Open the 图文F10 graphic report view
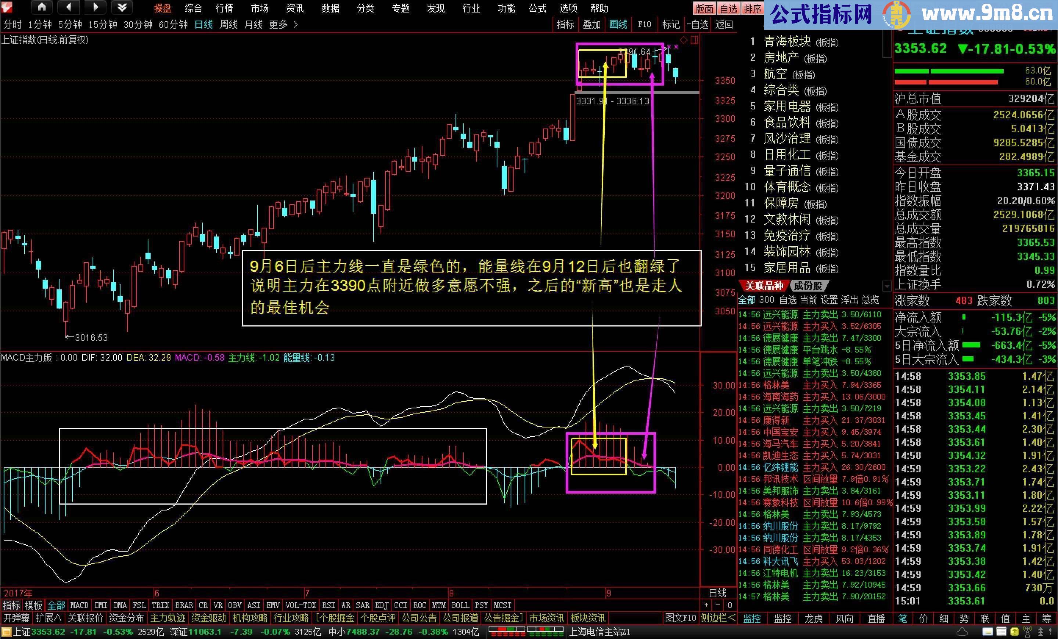Viewport: 1058px width, 639px height. (x=681, y=618)
